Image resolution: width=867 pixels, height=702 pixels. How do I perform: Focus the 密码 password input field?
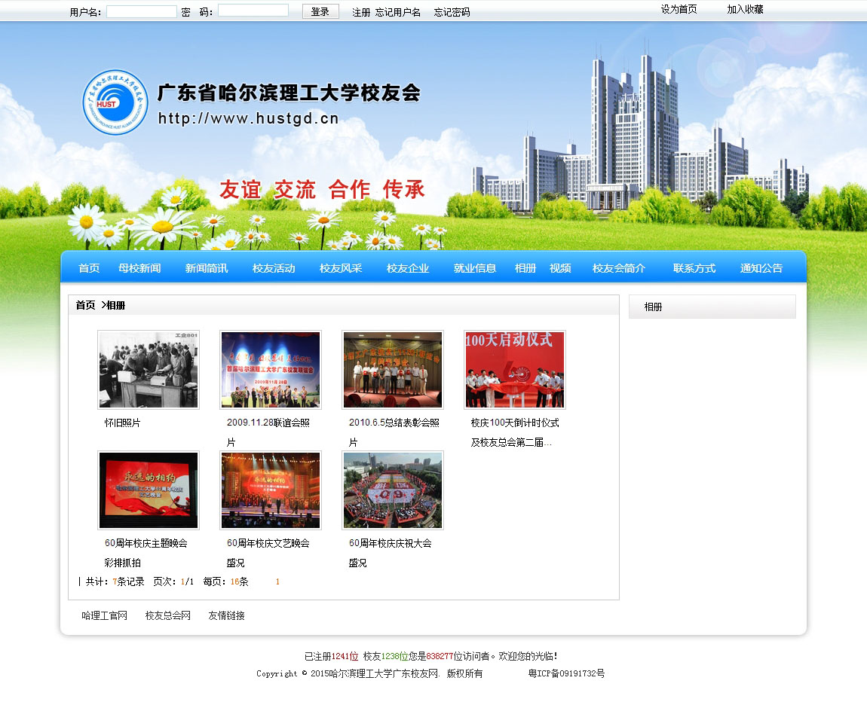253,11
